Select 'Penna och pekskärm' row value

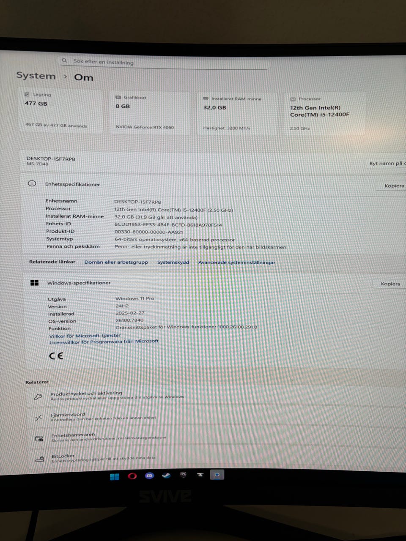(200, 247)
